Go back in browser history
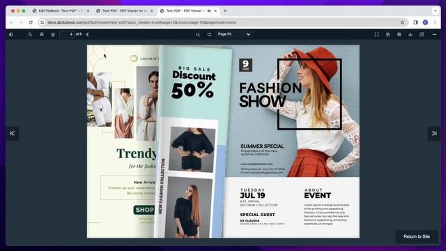This screenshot has width=446, height=251. (x=12, y=22)
